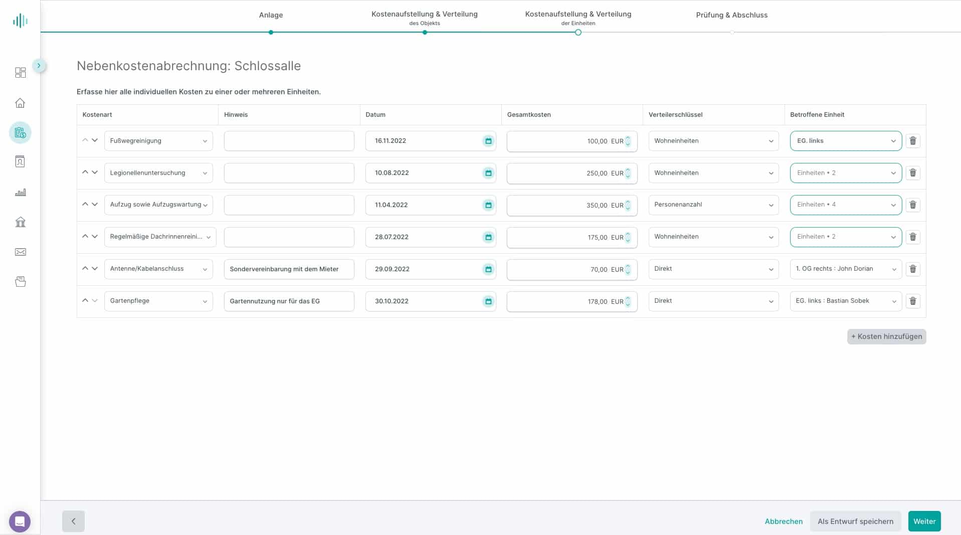Open Verteilerschlüssel dropdown in the Fußwegreinigung row
This screenshot has height=535, width=961.
pos(713,141)
